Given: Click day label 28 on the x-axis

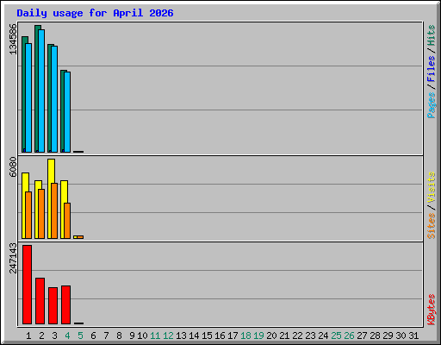Looking at the screenshot, I should pos(375,336).
